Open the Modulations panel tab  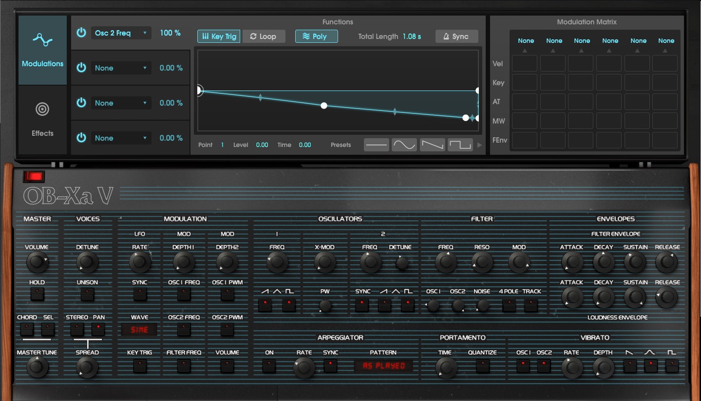(x=42, y=50)
